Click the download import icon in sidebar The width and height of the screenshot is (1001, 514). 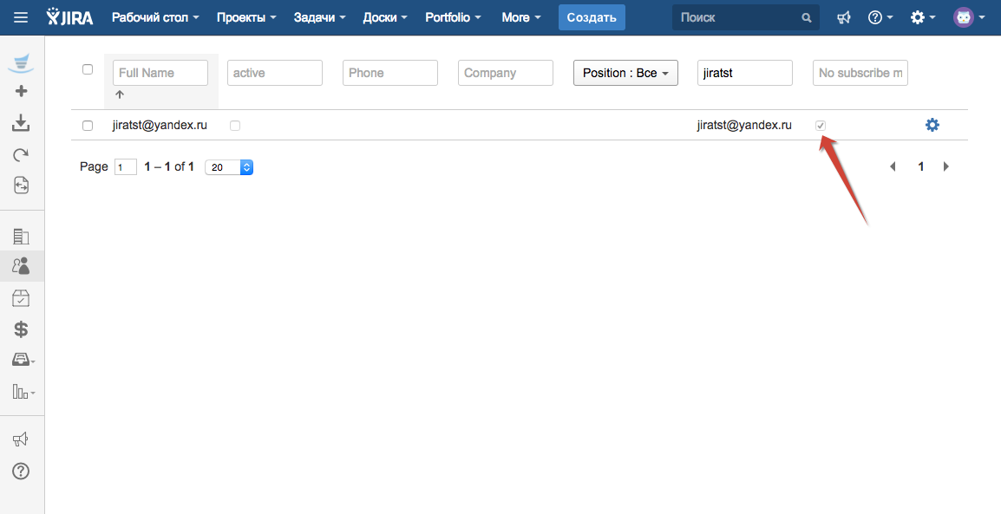[x=22, y=124]
